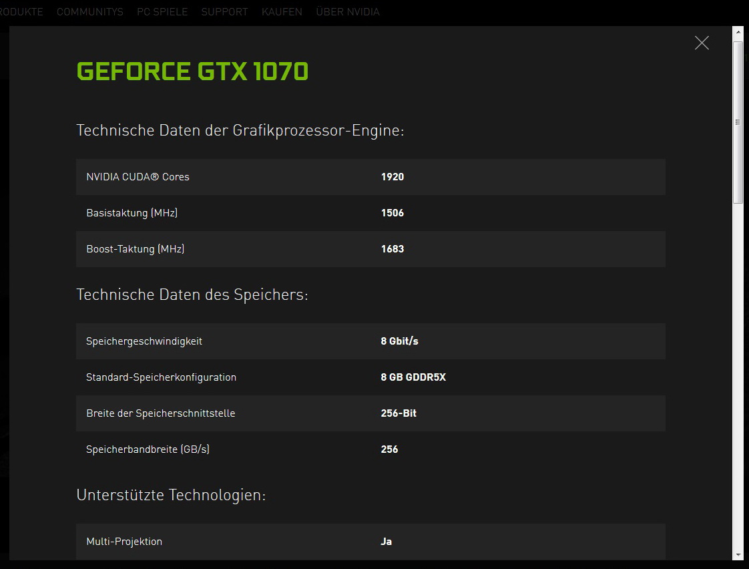This screenshot has width=749, height=569.
Task: Click the Technische Daten der Grafikprozessor-Engine heading
Action: pyautogui.click(x=240, y=130)
